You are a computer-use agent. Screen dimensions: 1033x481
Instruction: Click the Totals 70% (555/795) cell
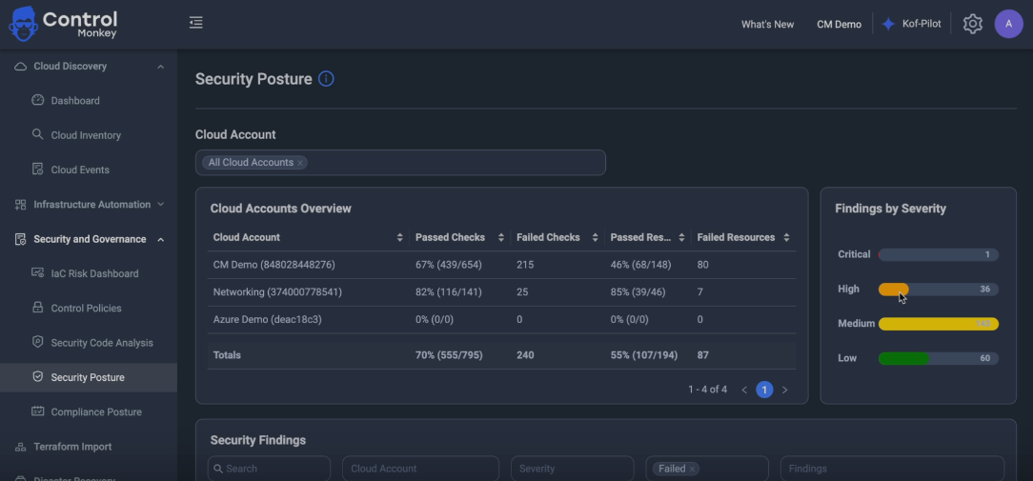tap(449, 355)
